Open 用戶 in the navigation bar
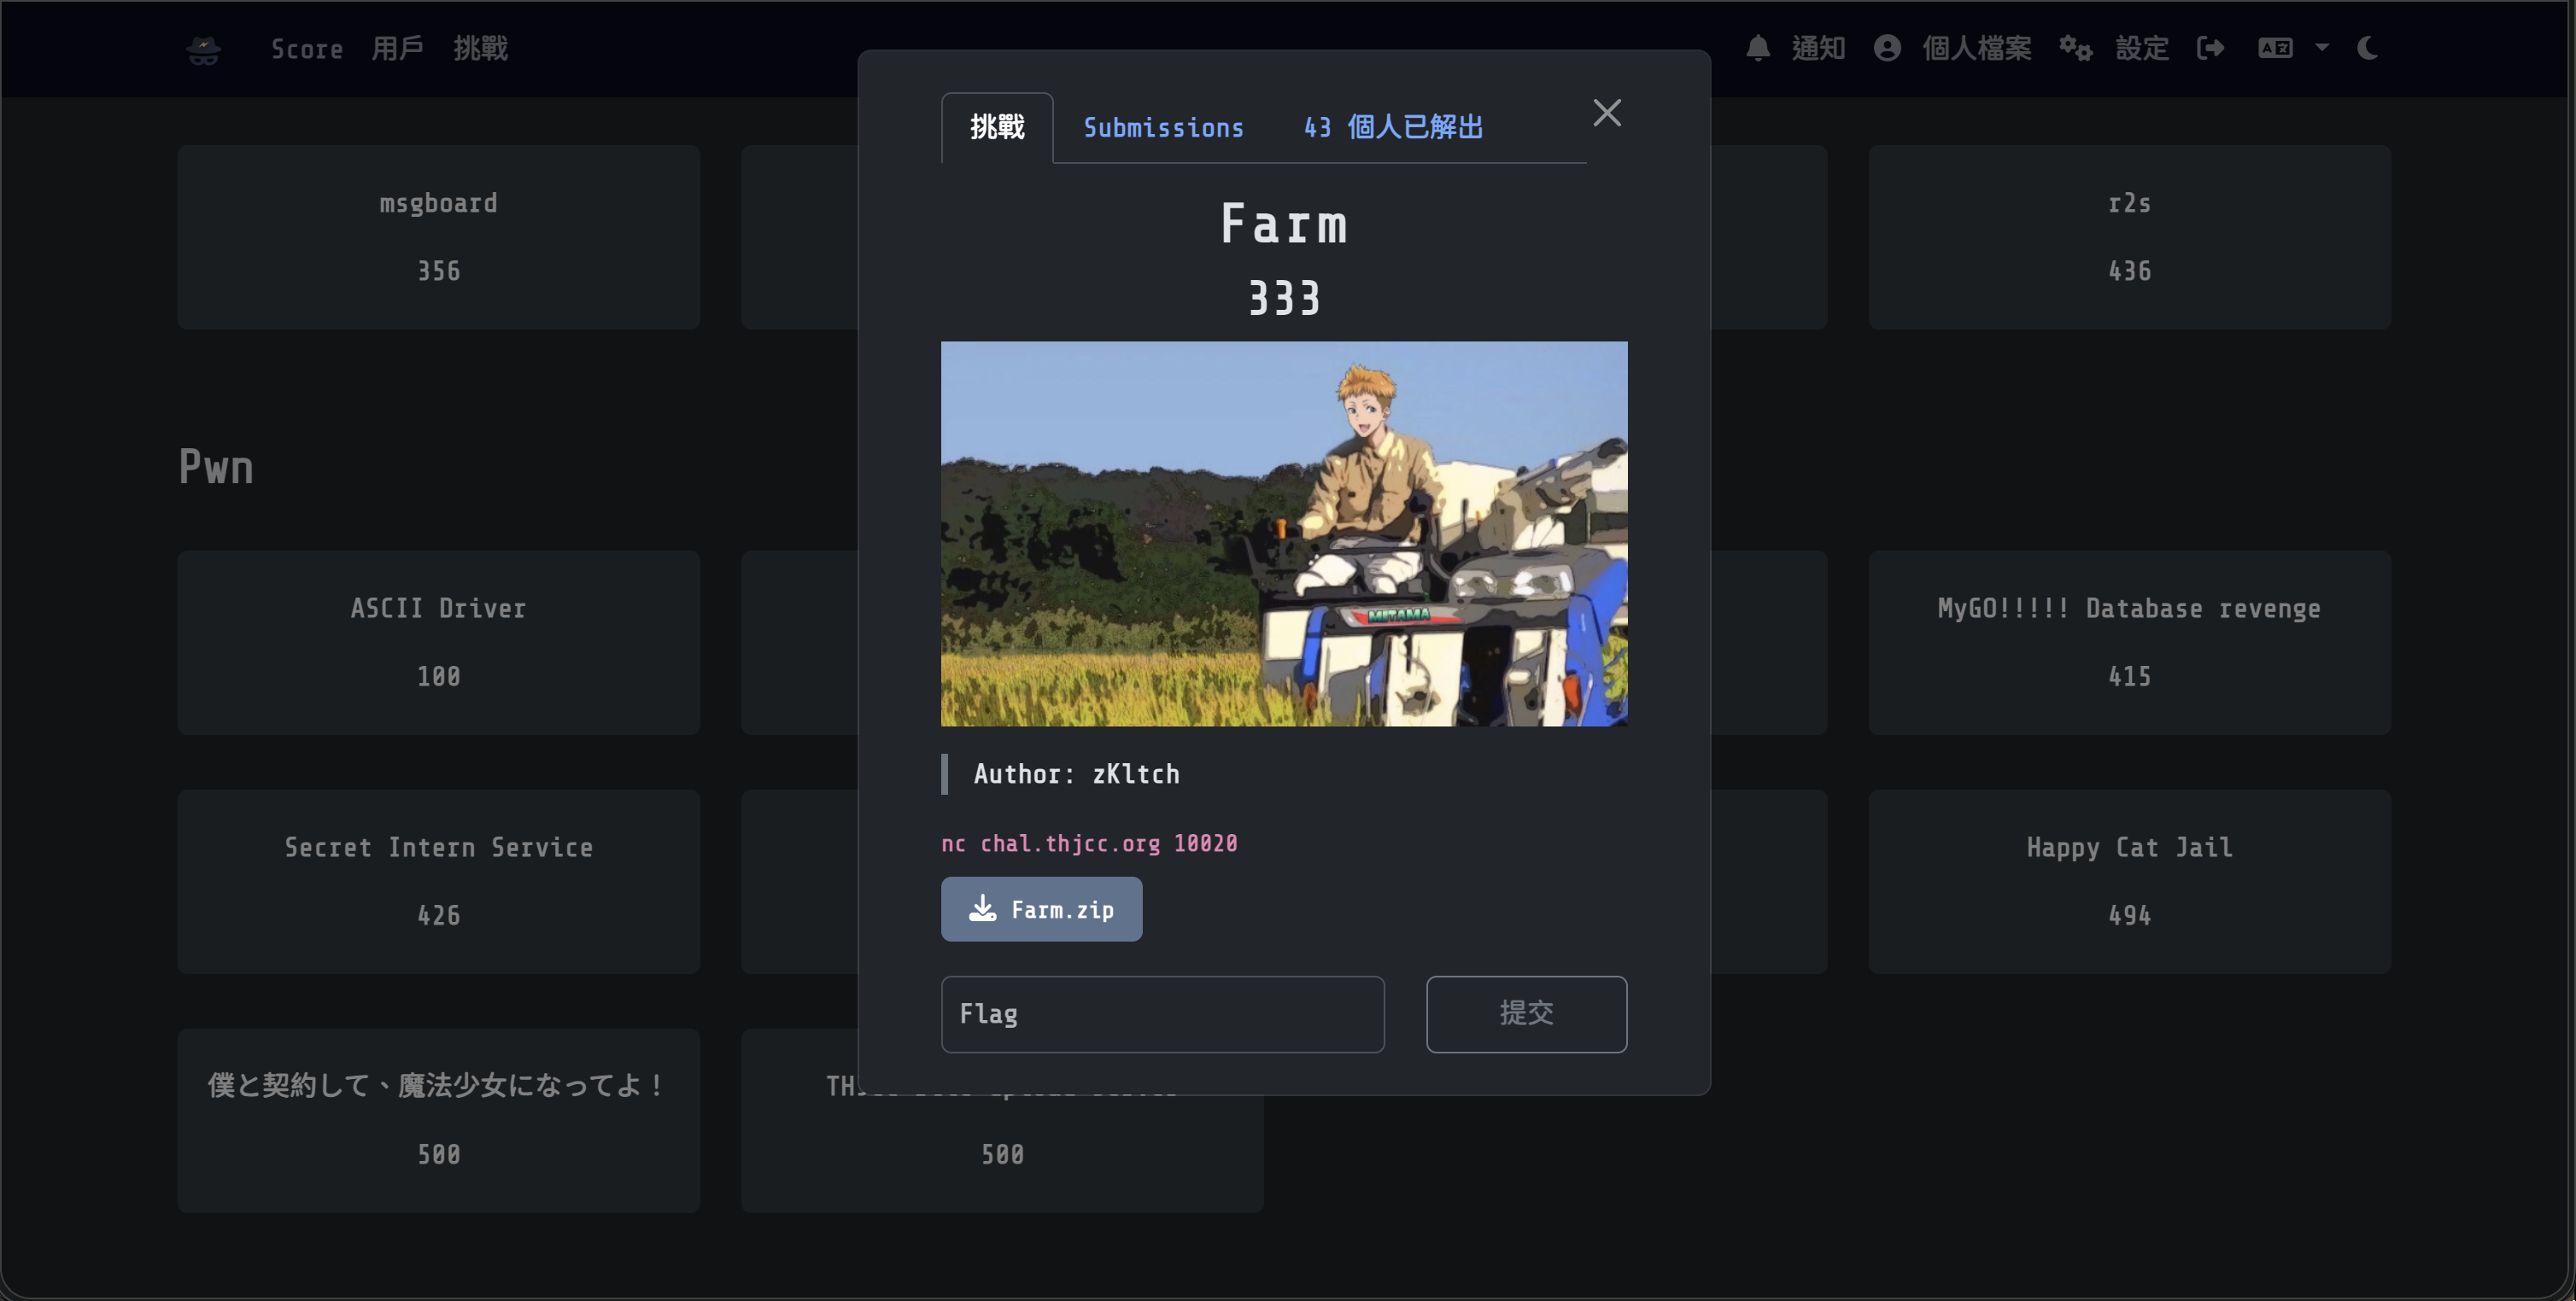Screen dimensions: 2576x1301 click(398, 49)
